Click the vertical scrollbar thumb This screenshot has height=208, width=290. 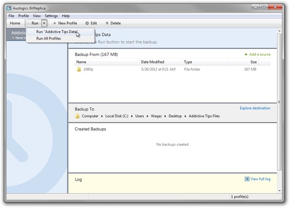(x=279, y=102)
